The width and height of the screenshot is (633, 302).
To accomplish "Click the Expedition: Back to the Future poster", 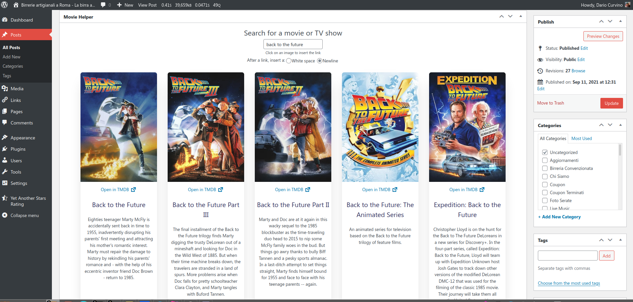I will tap(467, 127).
